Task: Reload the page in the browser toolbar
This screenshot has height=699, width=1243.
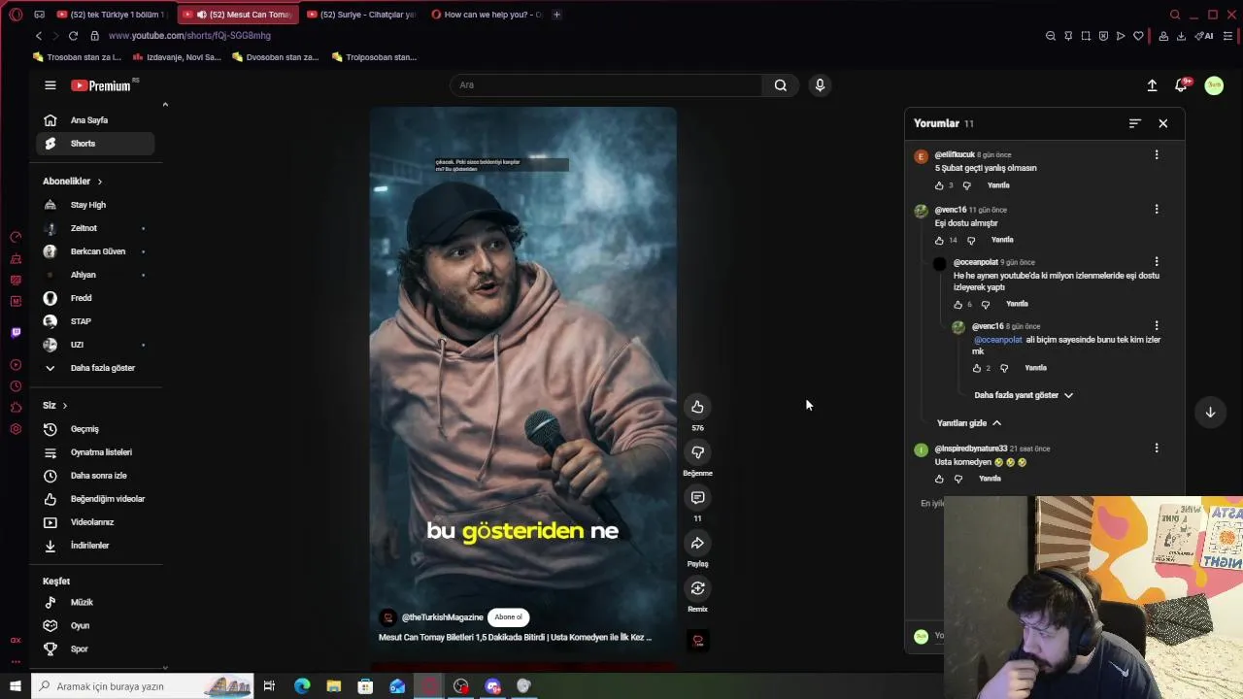Action: point(73,36)
